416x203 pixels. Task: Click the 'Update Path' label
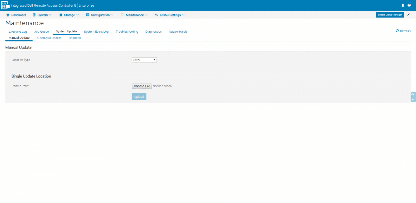[20, 86]
